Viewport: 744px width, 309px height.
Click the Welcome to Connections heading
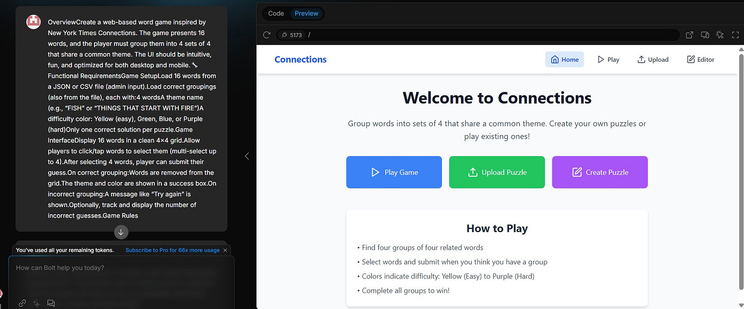point(497,97)
